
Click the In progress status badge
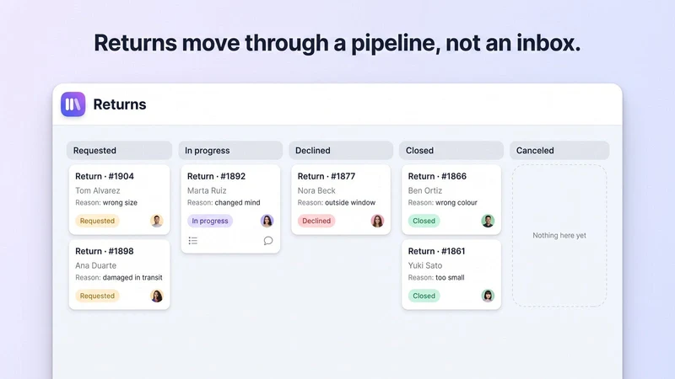210,221
